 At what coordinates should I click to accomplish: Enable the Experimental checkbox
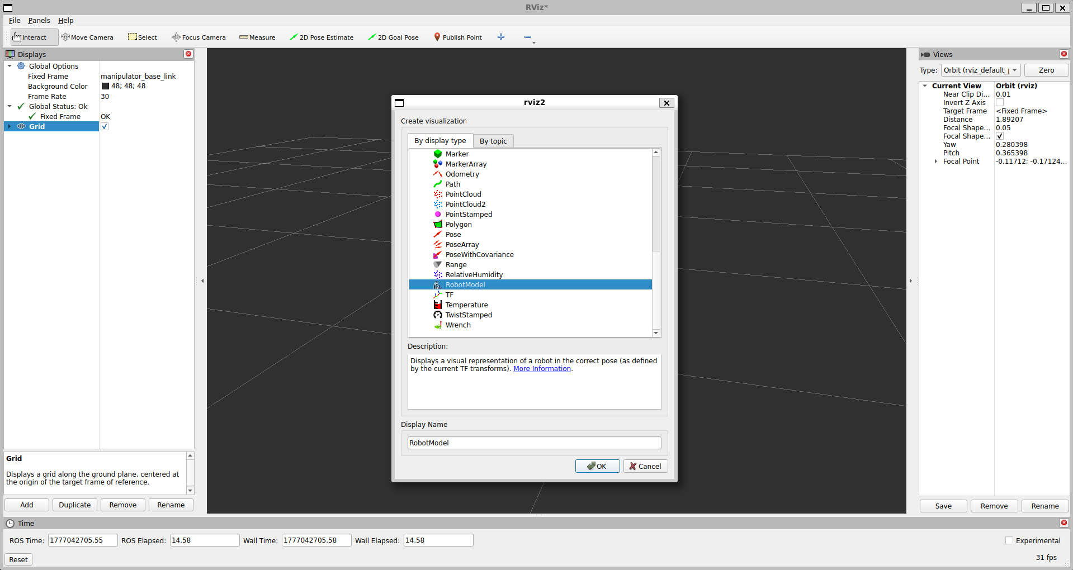(1009, 540)
